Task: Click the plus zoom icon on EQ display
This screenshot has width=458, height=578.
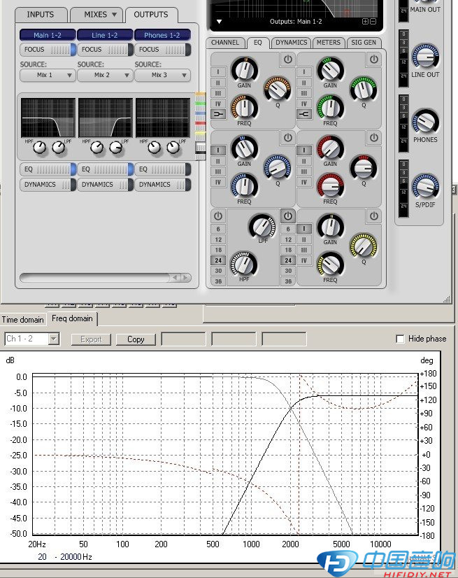Action: click(365, 22)
